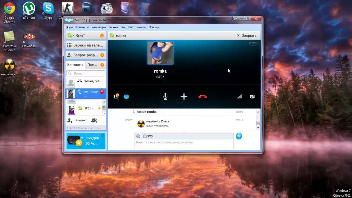This screenshot has height=198, width=352.
Task: Click romka's profile picture in call
Action: click(x=160, y=53)
